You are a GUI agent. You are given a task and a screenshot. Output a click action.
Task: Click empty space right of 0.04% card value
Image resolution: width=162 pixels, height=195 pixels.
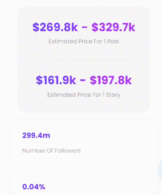(x=99, y=186)
